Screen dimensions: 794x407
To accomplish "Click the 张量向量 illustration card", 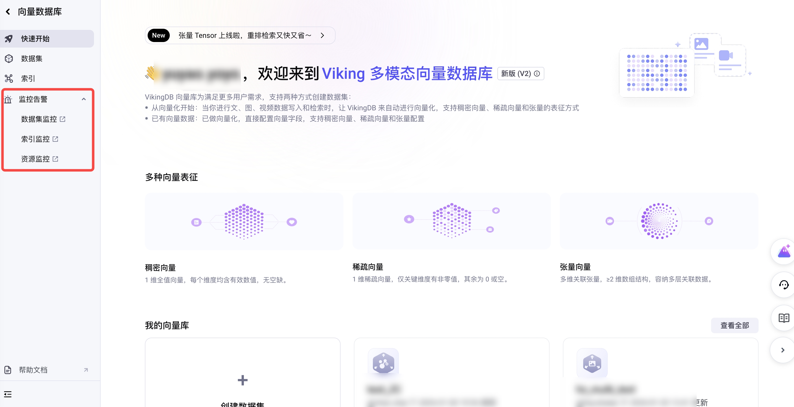I will (659, 221).
